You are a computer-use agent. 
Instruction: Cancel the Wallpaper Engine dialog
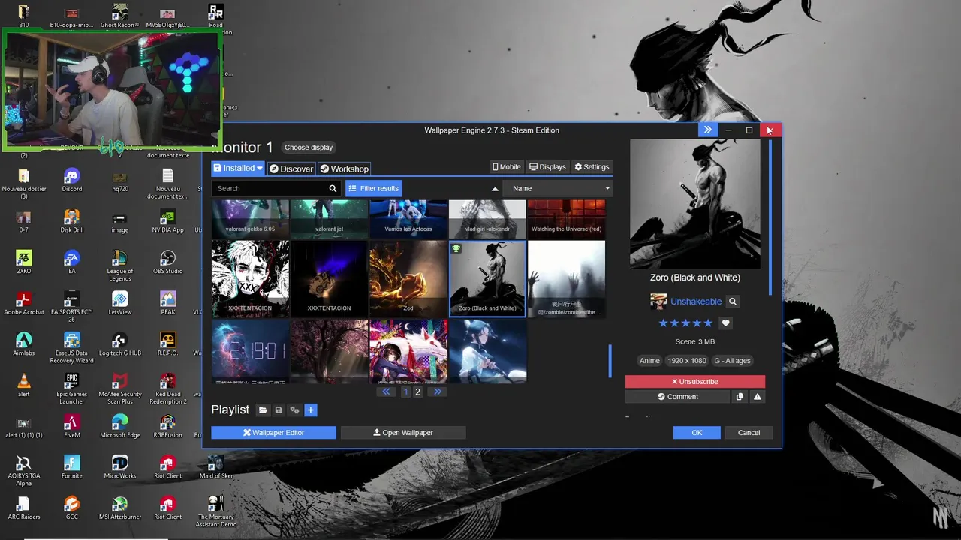[x=749, y=433]
